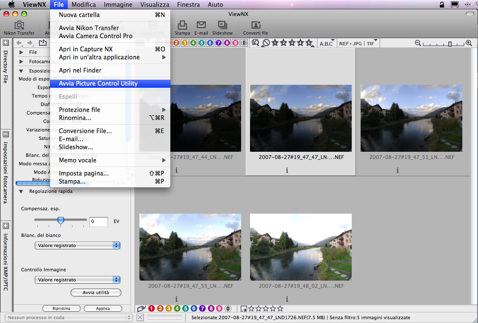Go forward with the right arrow icon
Screen dimensions: 478x323
point(30,43)
